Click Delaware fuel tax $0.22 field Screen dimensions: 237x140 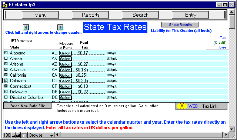click(x=80, y=92)
